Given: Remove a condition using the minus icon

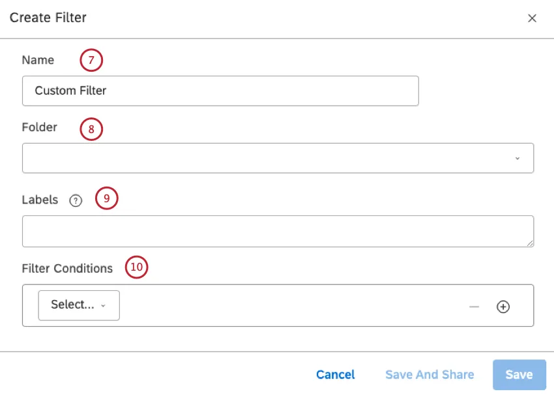Looking at the screenshot, I should click(x=474, y=306).
